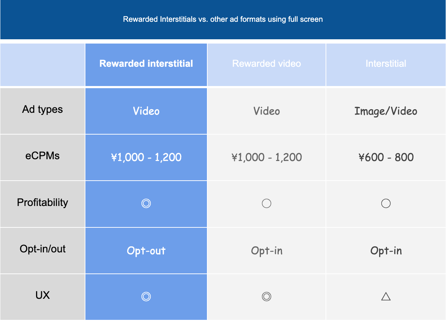Click the circle Profitability mark under Rewarded video
This screenshot has width=446, height=322.
266,203
